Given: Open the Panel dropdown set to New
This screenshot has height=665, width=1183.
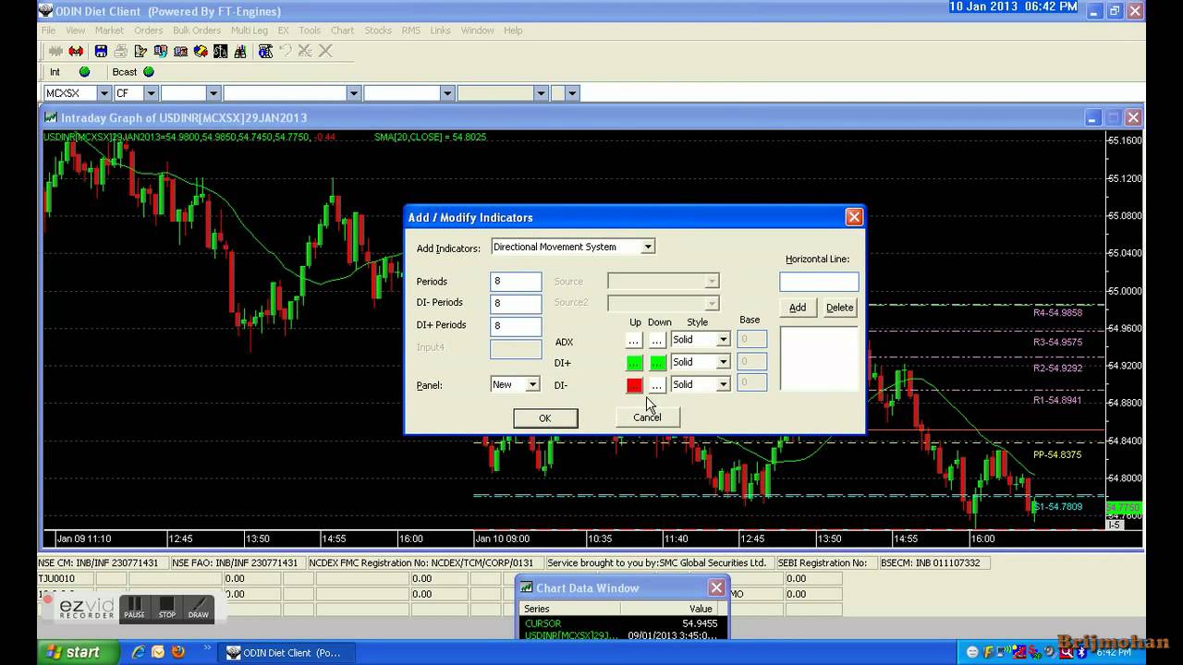Looking at the screenshot, I should point(532,384).
